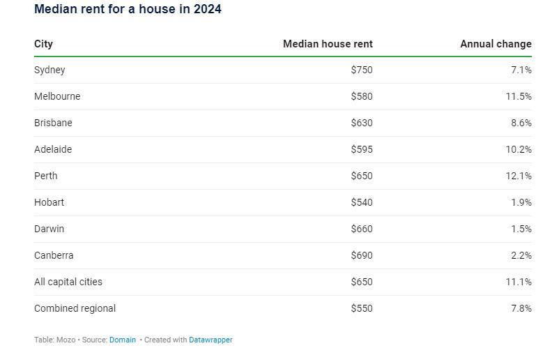This screenshot has height=348, width=552.
Task: Click the City column header
Action: (43, 44)
